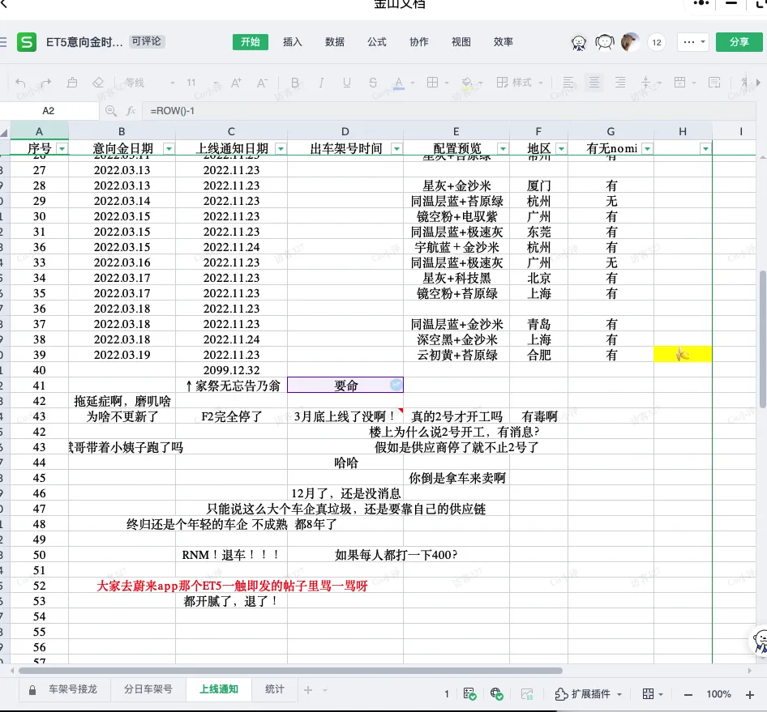Switch to the 效率 tab
This screenshot has height=712, width=767.
503,42
